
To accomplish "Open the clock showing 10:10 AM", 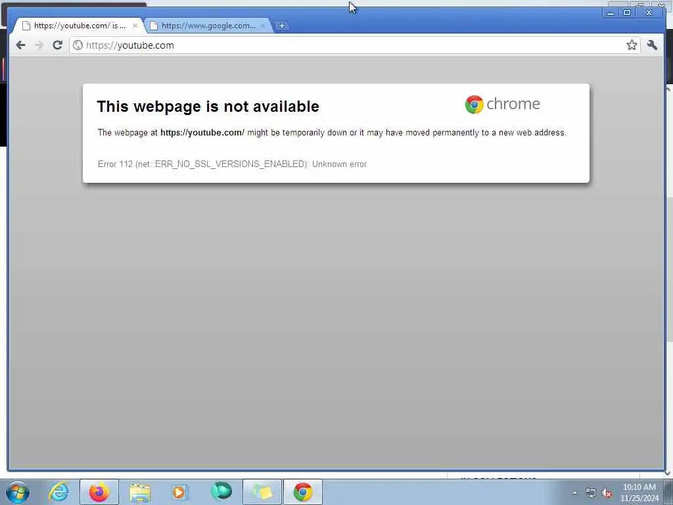I will [x=639, y=493].
